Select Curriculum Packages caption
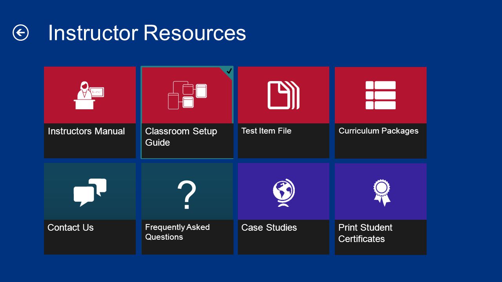The image size is (502, 282). pos(378,131)
